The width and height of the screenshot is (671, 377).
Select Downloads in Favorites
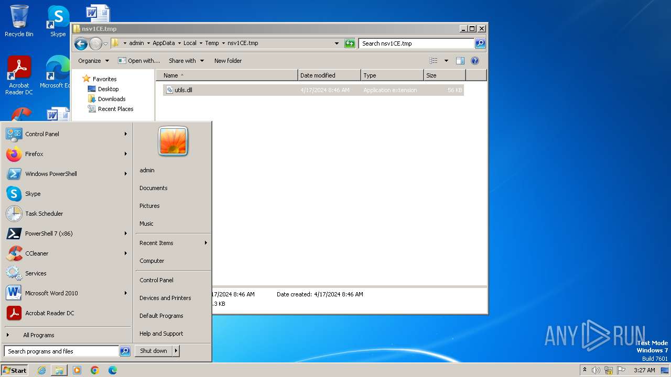tap(112, 99)
